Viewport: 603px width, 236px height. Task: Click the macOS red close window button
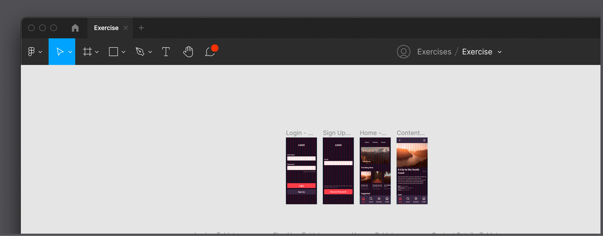pyautogui.click(x=31, y=28)
